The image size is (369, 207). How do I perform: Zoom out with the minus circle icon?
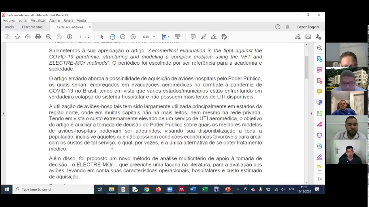[x=123, y=37]
